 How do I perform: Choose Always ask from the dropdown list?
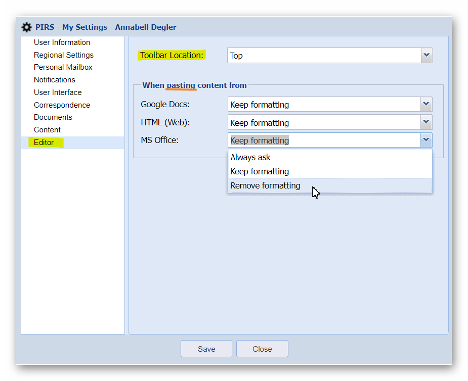[x=250, y=157]
